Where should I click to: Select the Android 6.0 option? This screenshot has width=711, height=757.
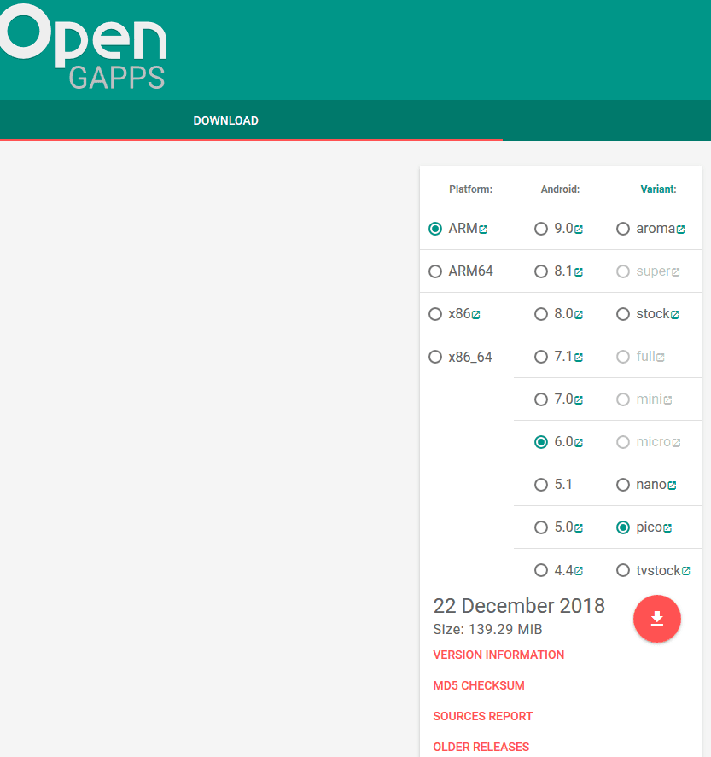pyautogui.click(x=541, y=442)
